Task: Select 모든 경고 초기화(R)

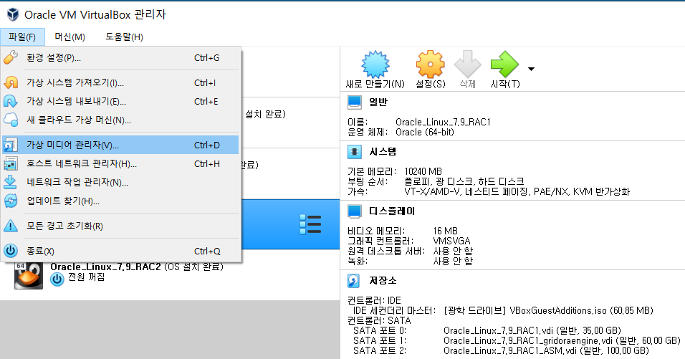Action: pos(120,226)
